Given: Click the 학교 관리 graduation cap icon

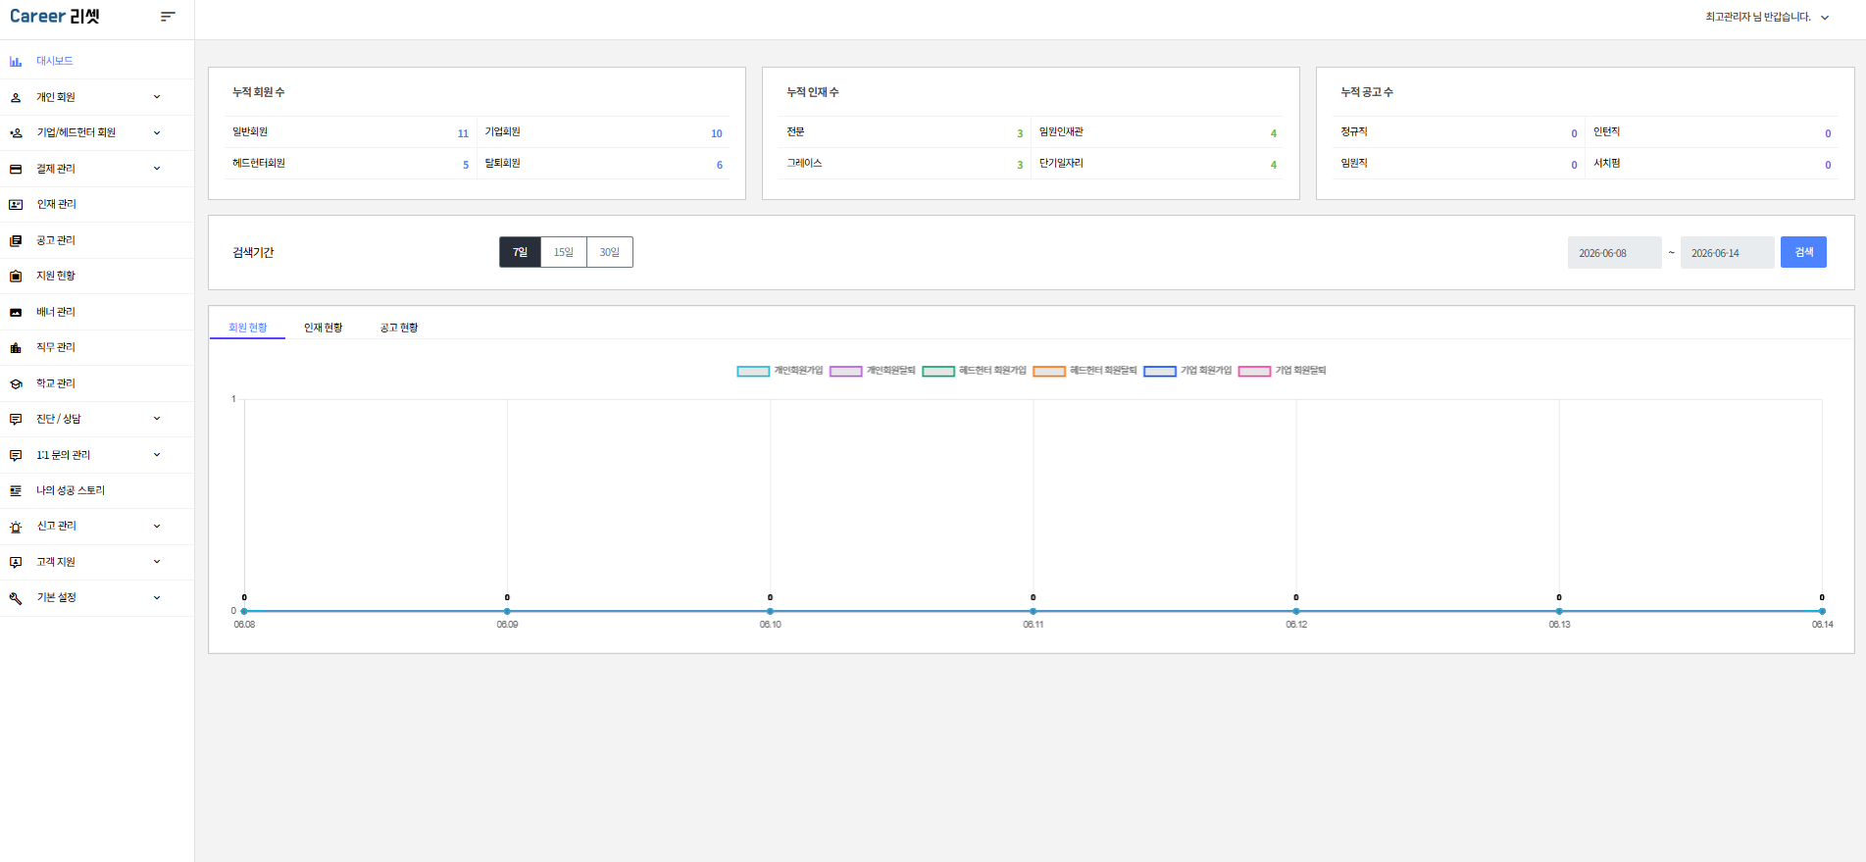Looking at the screenshot, I should point(16,383).
